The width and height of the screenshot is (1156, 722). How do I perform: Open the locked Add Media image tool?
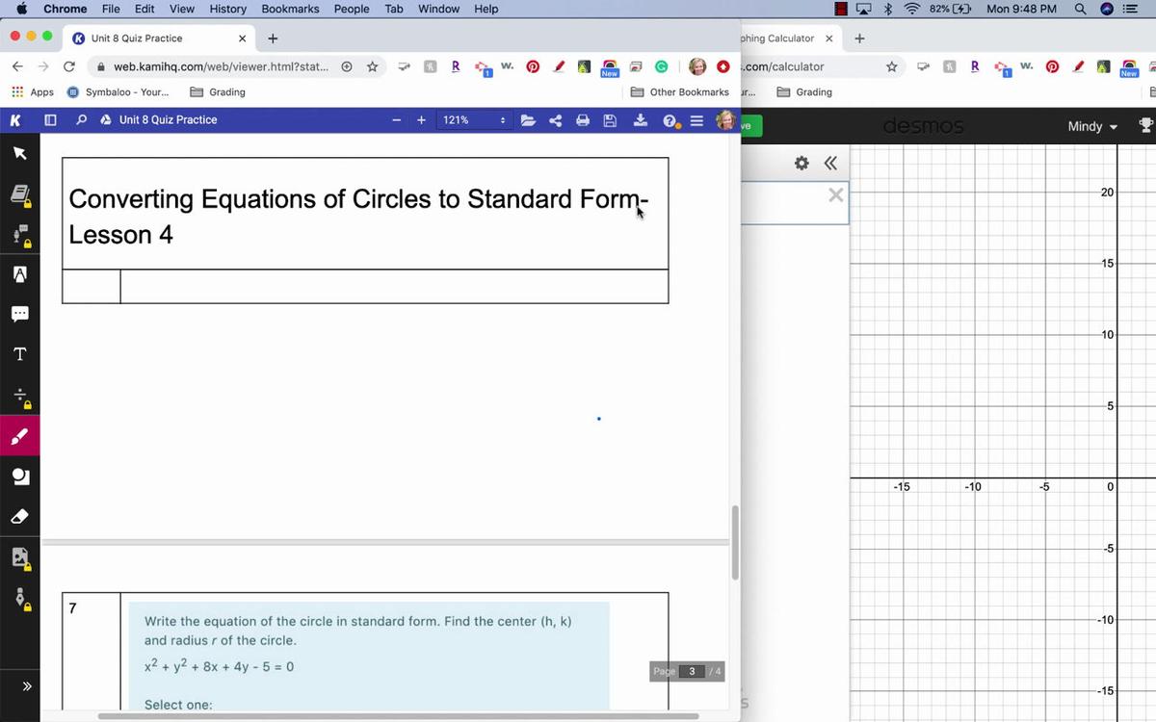click(x=19, y=557)
